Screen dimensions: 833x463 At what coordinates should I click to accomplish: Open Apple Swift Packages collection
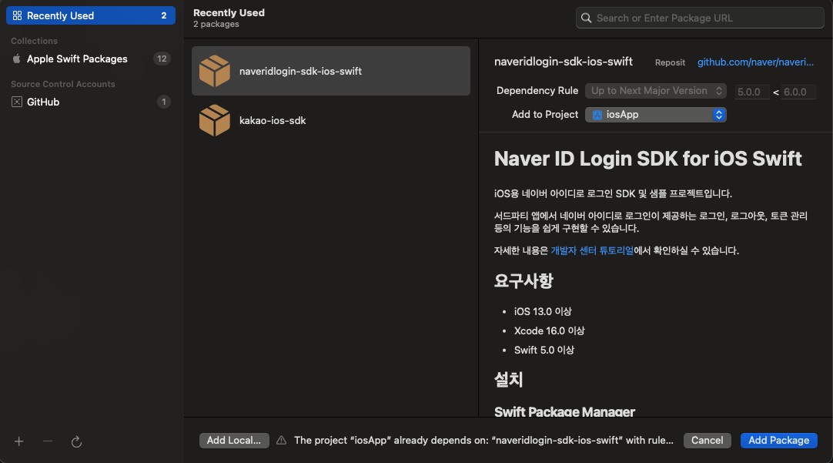(x=90, y=59)
